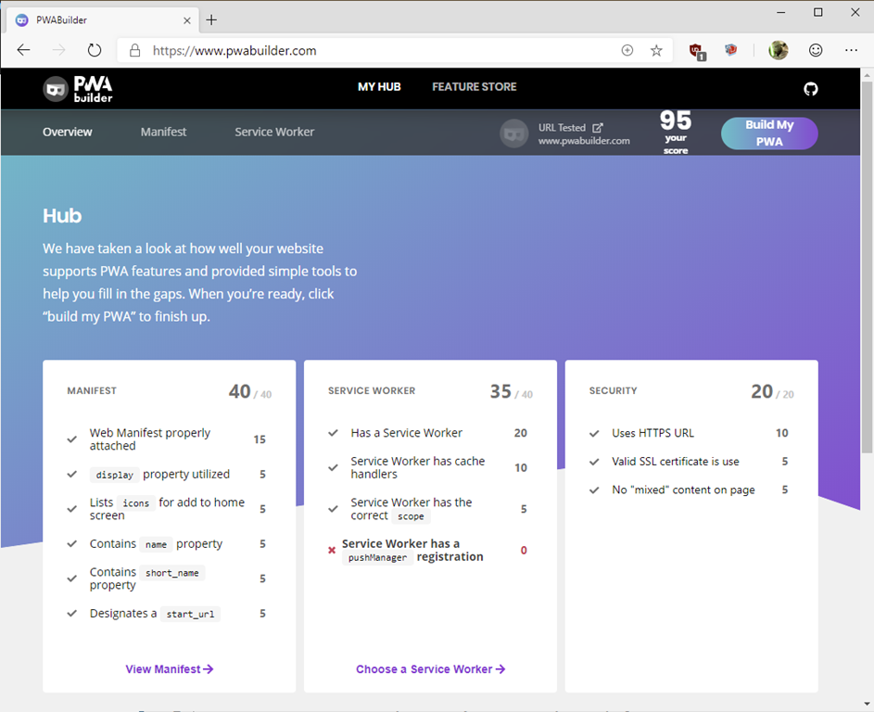
Task: Click the www.pwabuilder.com tested URL
Action: coord(584,141)
